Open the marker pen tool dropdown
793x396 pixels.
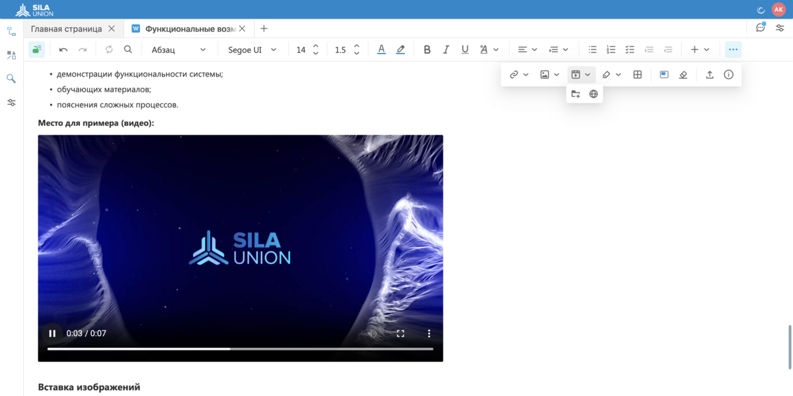coord(611,75)
